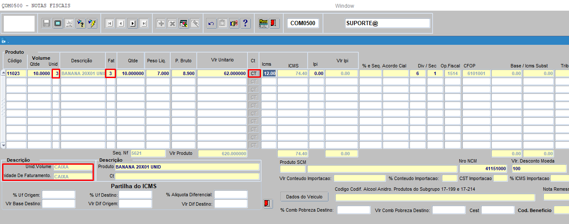The width and height of the screenshot is (569, 224).
Task: Go to the first record
Action: click(x=110, y=23)
